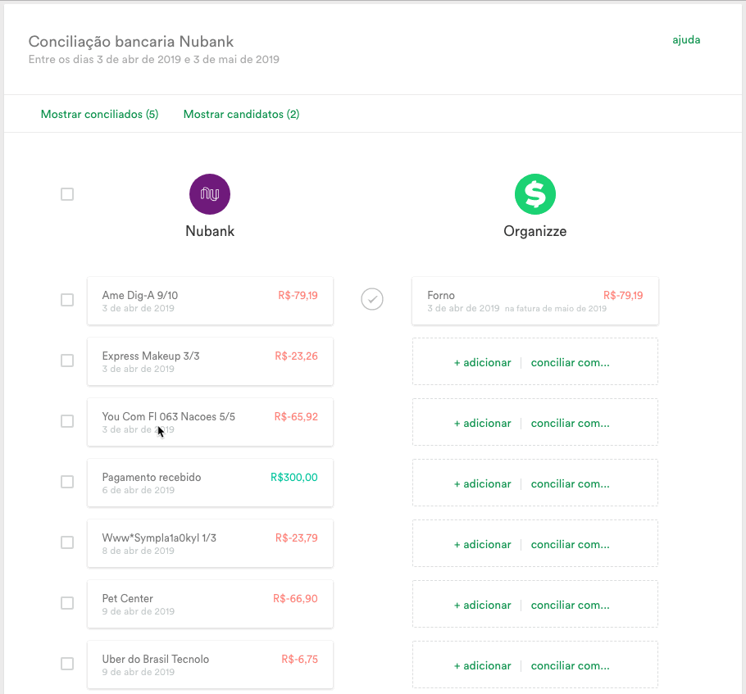Tick the Pet Center row checkbox

coord(67,603)
